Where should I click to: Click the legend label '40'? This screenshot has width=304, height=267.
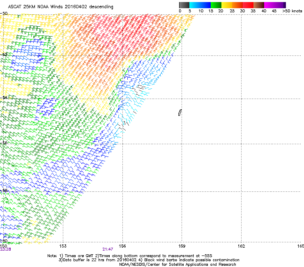pyautogui.click(x=264, y=11)
